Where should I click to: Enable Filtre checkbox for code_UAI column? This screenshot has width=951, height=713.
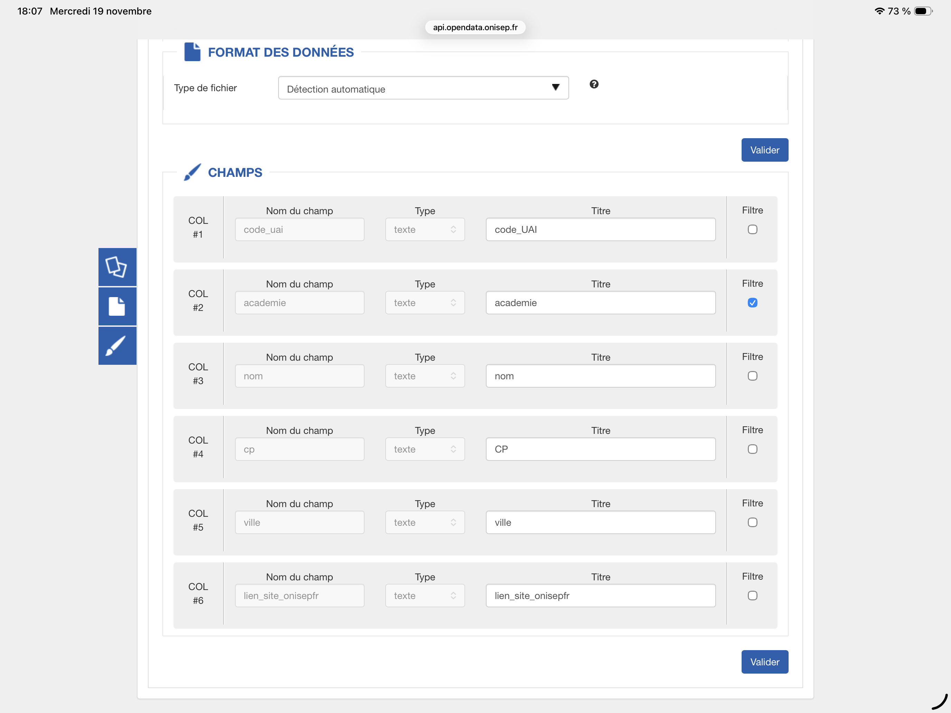(x=752, y=229)
